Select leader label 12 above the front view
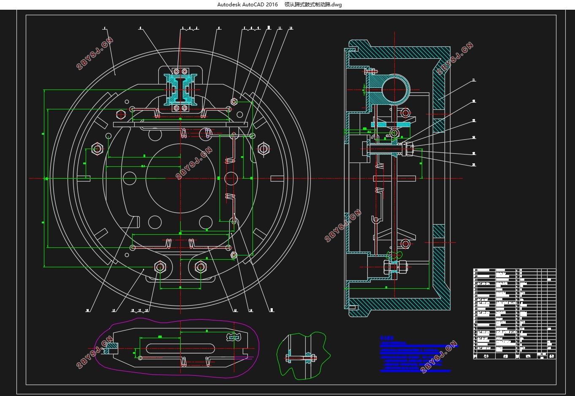575x396 pixels. click(290, 28)
